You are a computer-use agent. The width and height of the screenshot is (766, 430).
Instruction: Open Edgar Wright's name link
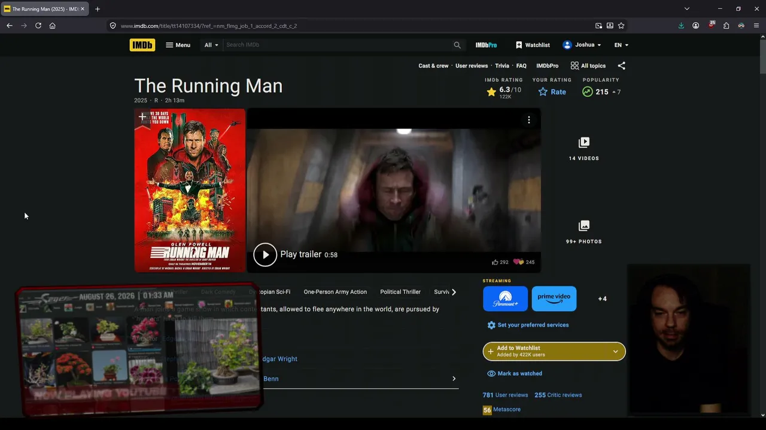(x=280, y=359)
